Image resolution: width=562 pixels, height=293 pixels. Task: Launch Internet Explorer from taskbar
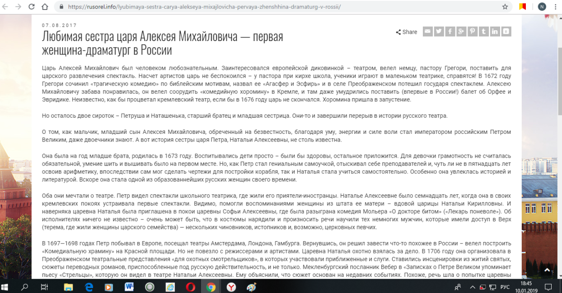170,287
